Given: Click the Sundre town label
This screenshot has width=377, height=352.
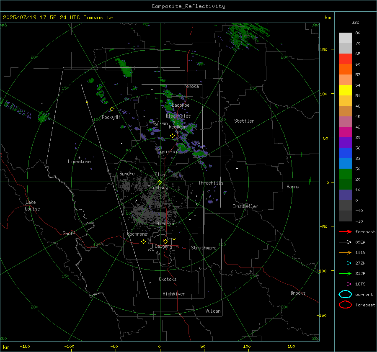Looking at the screenshot, I should tap(127, 173).
